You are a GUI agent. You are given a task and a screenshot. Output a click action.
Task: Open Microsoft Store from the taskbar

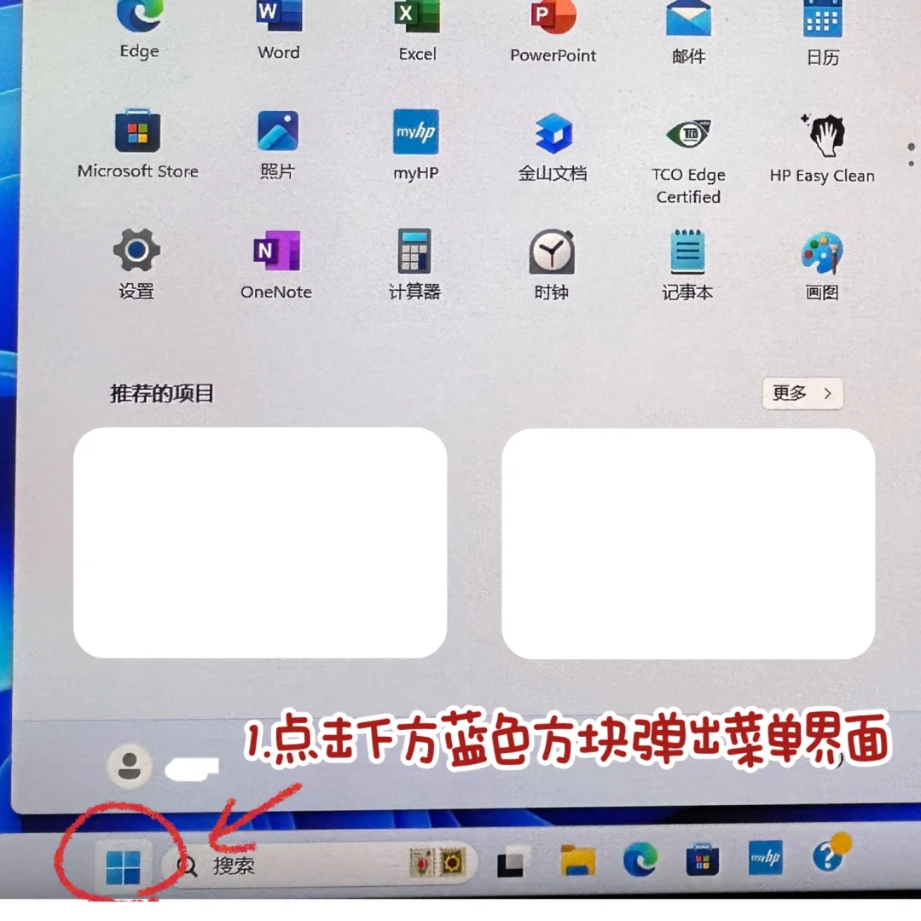click(703, 860)
